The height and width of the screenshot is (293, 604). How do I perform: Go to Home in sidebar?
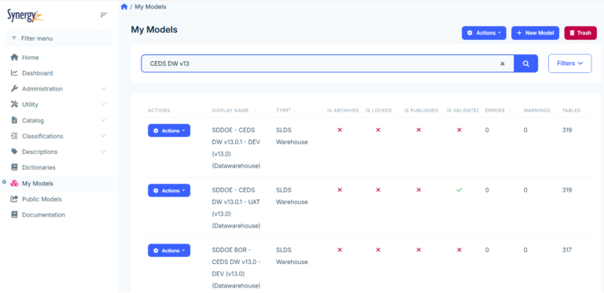click(31, 57)
